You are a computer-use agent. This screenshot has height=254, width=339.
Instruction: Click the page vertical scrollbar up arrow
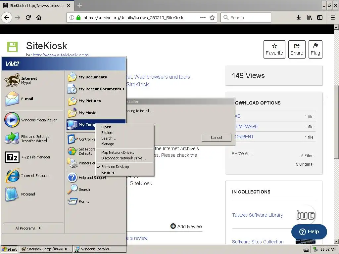click(336, 27)
